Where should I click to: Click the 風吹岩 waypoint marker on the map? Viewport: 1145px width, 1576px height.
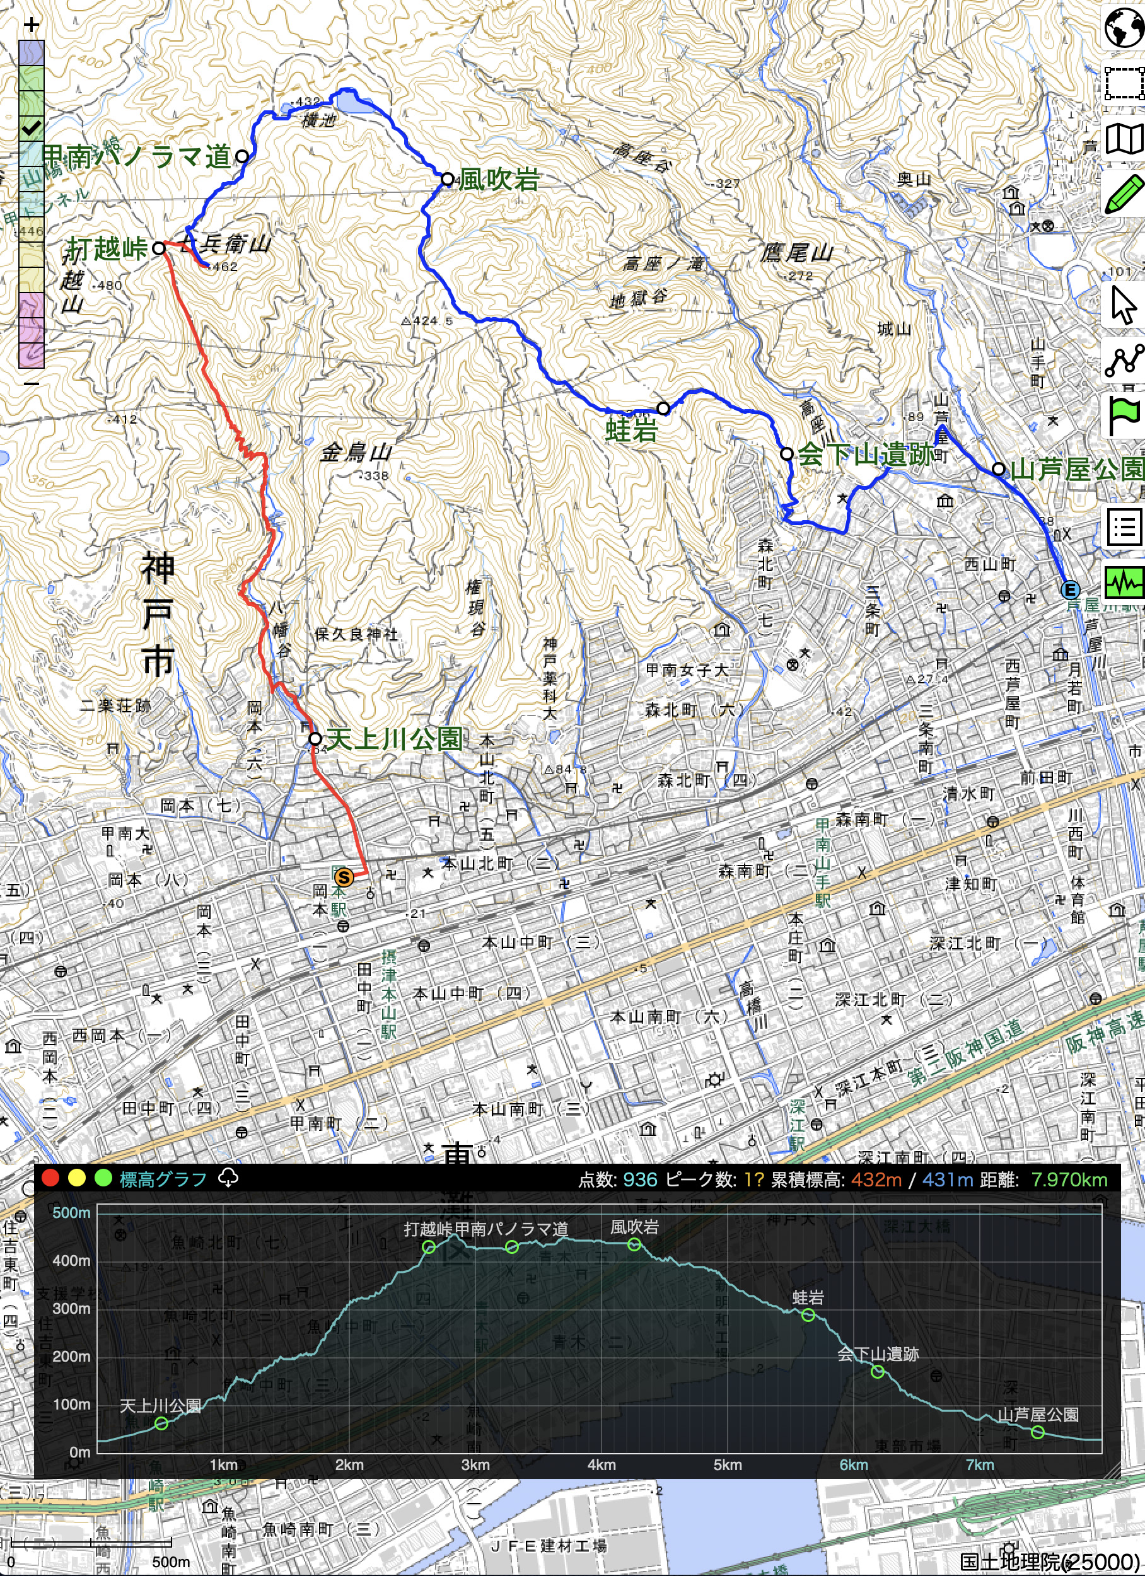click(x=447, y=179)
